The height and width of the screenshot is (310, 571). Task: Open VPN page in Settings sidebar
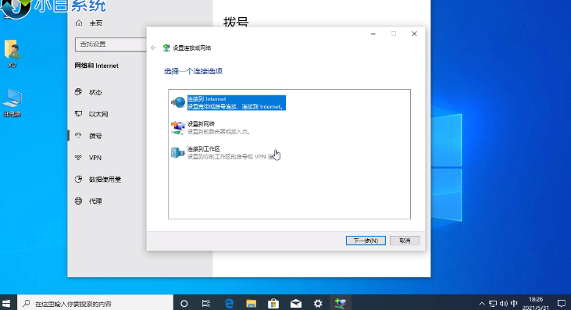tap(95, 158)
